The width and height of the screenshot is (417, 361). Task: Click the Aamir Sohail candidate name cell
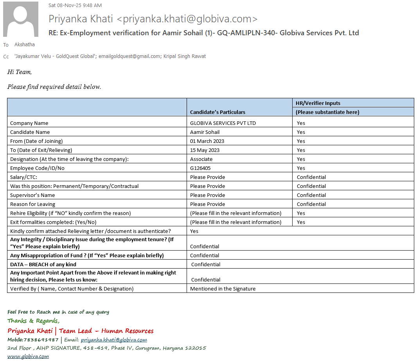(x=205, y=132)
